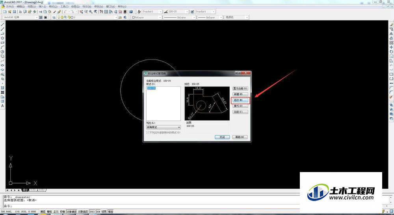Select the Line tool in the Draw toolbar
The width and height of the screenshot is (394, 215).
2,24
